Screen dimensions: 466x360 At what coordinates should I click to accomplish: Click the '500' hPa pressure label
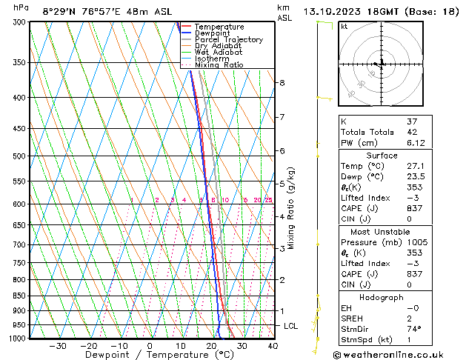click(21, 156)
